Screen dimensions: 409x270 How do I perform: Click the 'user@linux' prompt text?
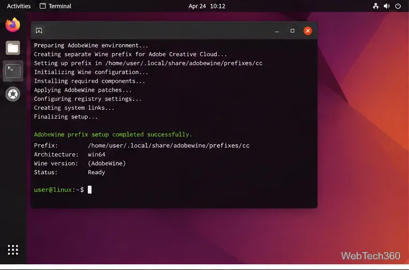click(x=53, y=190)
